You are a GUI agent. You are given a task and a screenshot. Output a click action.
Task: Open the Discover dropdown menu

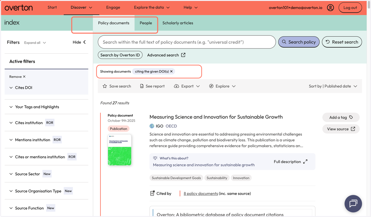click(x=81, y=7)
